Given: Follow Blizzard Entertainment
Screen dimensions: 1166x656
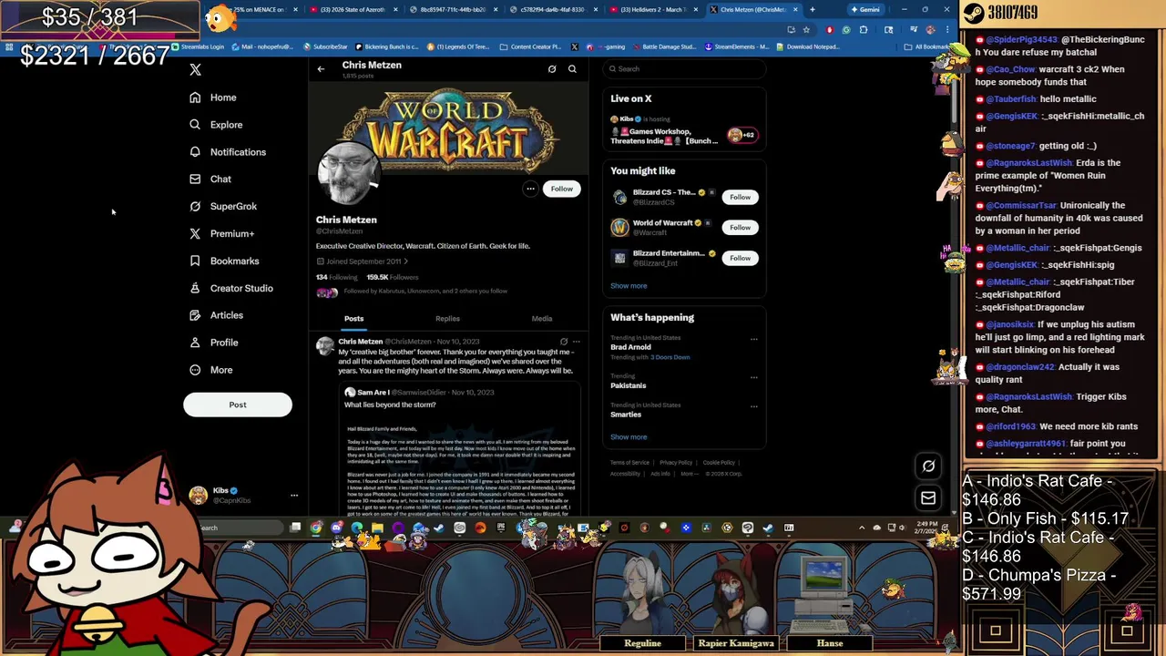Looking at the screenshot, I should (x=740, y=258).
